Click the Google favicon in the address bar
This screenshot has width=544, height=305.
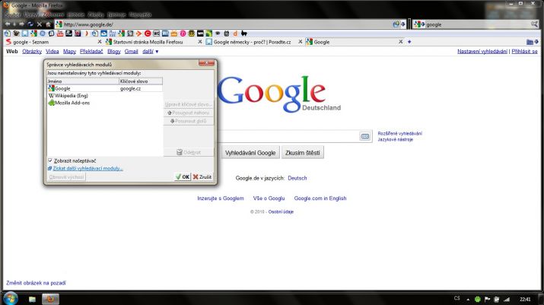pyautogui.click(x=59, y=24)
